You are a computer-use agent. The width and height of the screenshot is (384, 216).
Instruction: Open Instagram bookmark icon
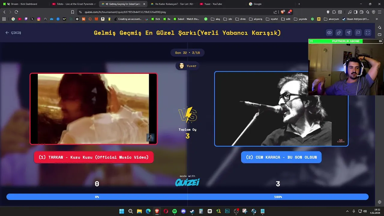(39, 19)
